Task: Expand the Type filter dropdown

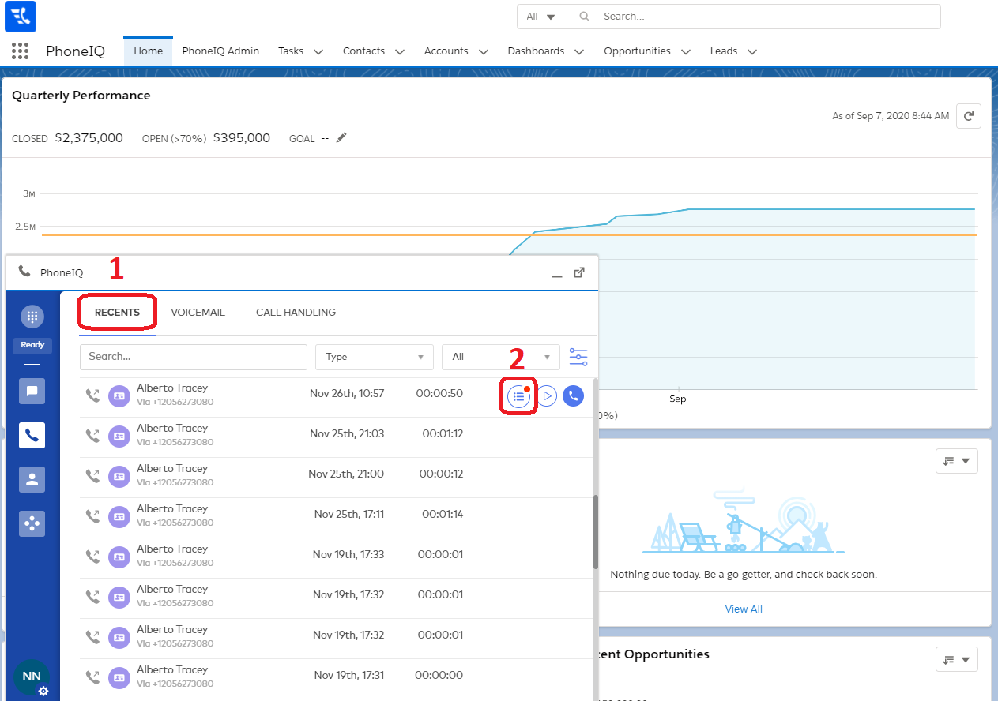Action: click(375, 357)
